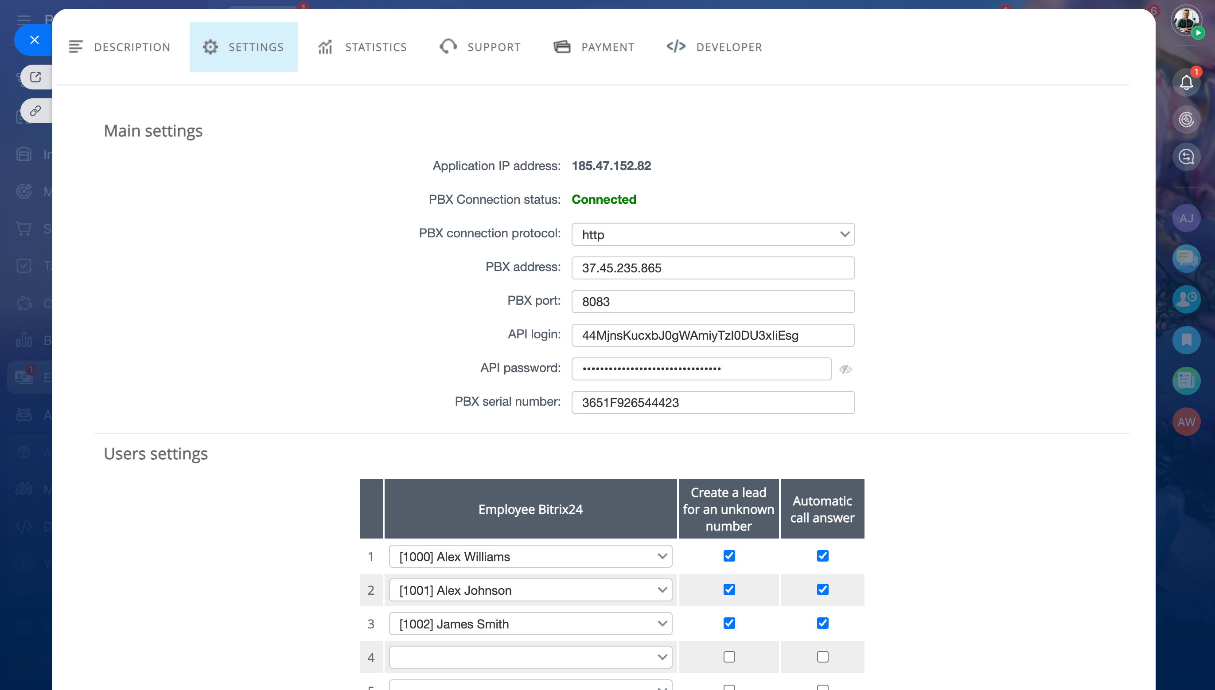Uncheck Create a lead for Alex Williams
The width and height of the screenshot is (1215, 690).
(729, 556)
